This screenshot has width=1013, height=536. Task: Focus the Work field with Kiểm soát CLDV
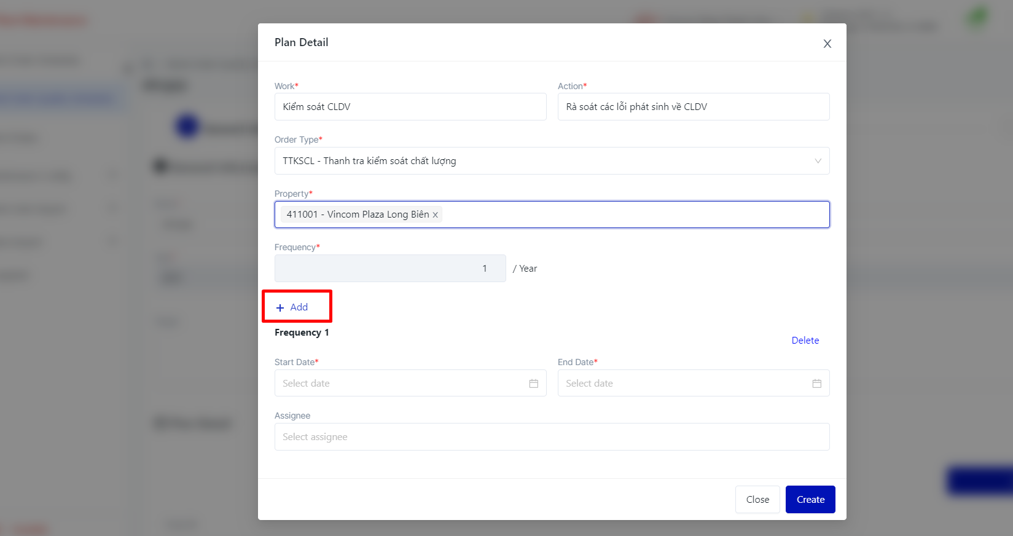pos(410,107)
